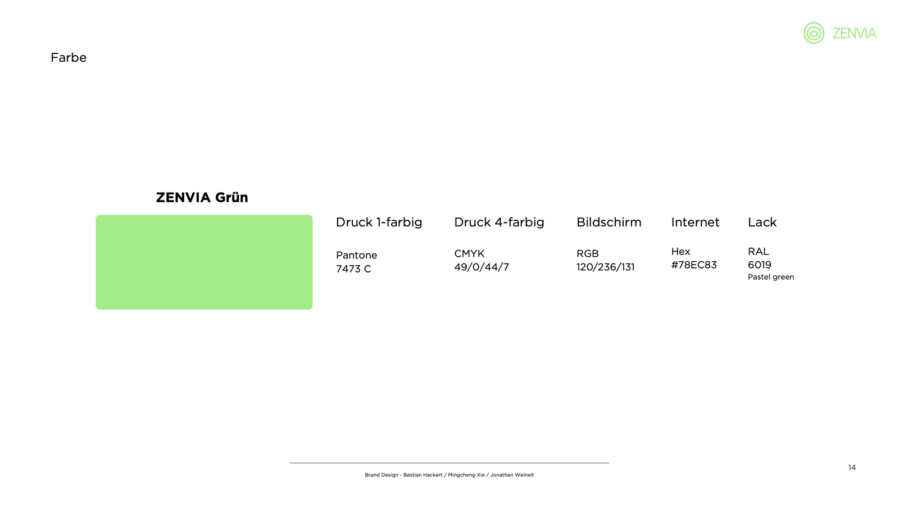Select the Pastel green caption
Viewport: 899px width, 505px height.
point(771,277)
